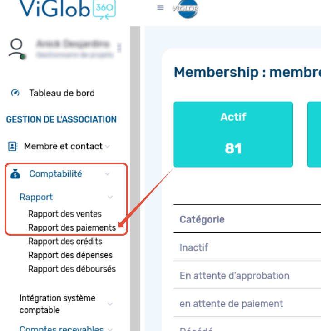
Task: Click the Tableau de bord gauge icon
Action: click(15, 93)
